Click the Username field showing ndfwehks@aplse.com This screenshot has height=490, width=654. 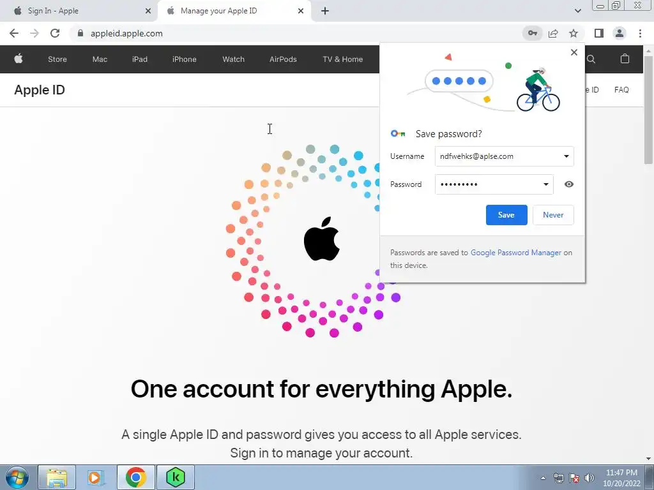(505, 156)
